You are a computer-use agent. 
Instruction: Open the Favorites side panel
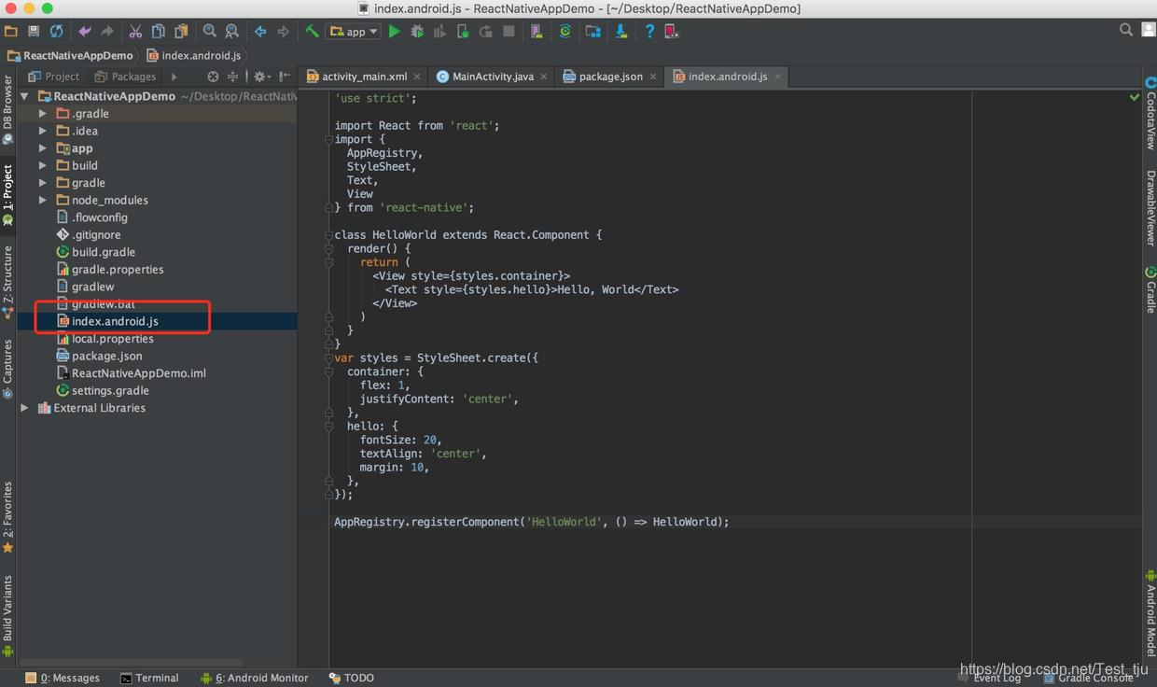7,518
